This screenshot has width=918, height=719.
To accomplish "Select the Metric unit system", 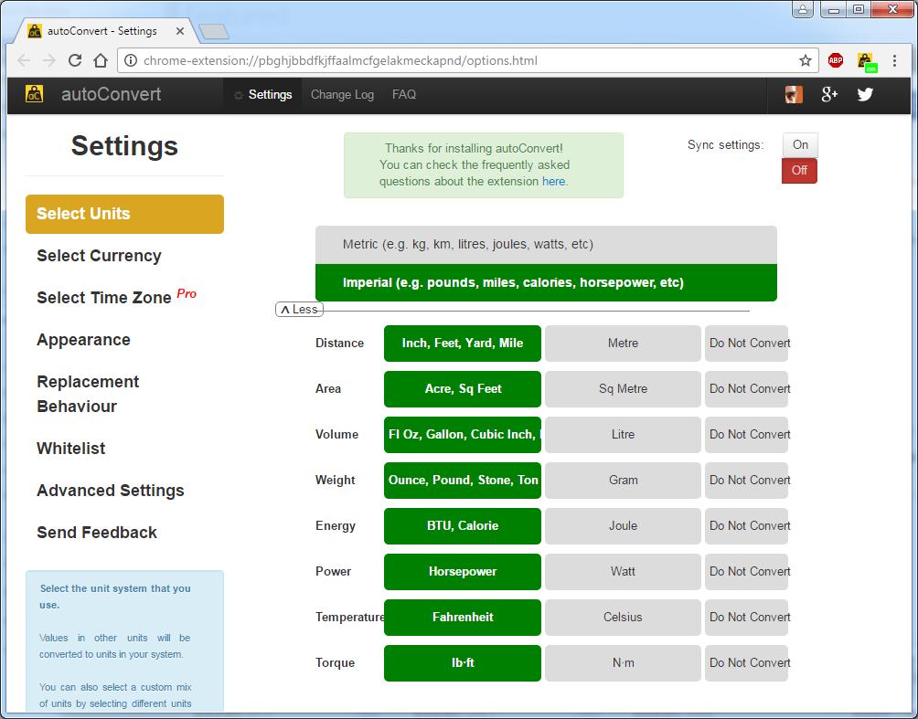I will (x=546, y=244).
